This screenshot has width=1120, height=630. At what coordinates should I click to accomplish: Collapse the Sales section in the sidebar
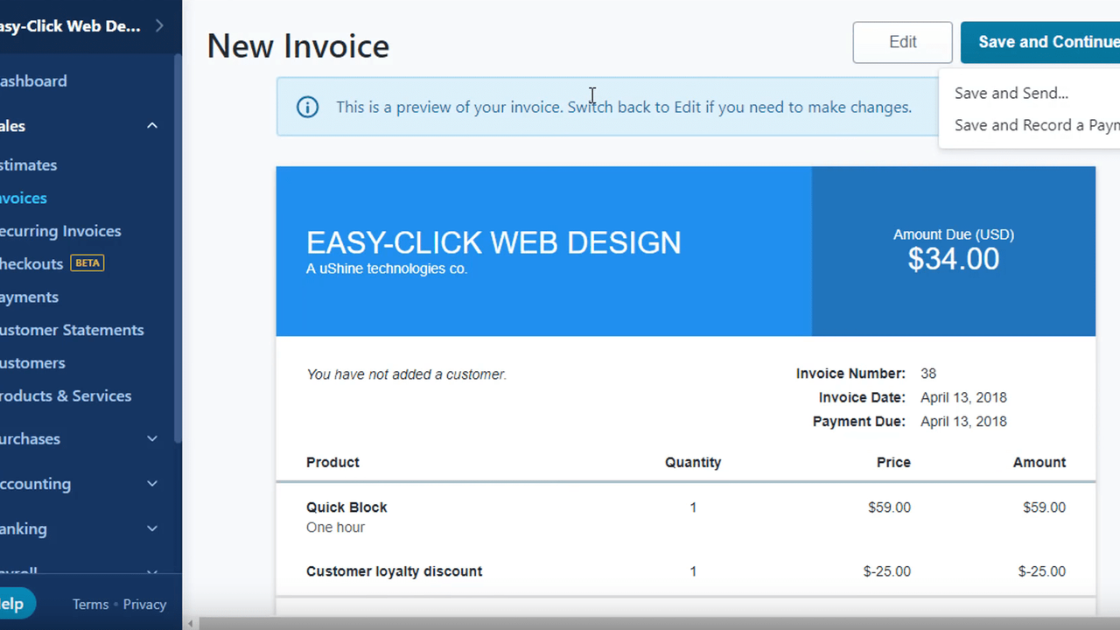point(151,125)
